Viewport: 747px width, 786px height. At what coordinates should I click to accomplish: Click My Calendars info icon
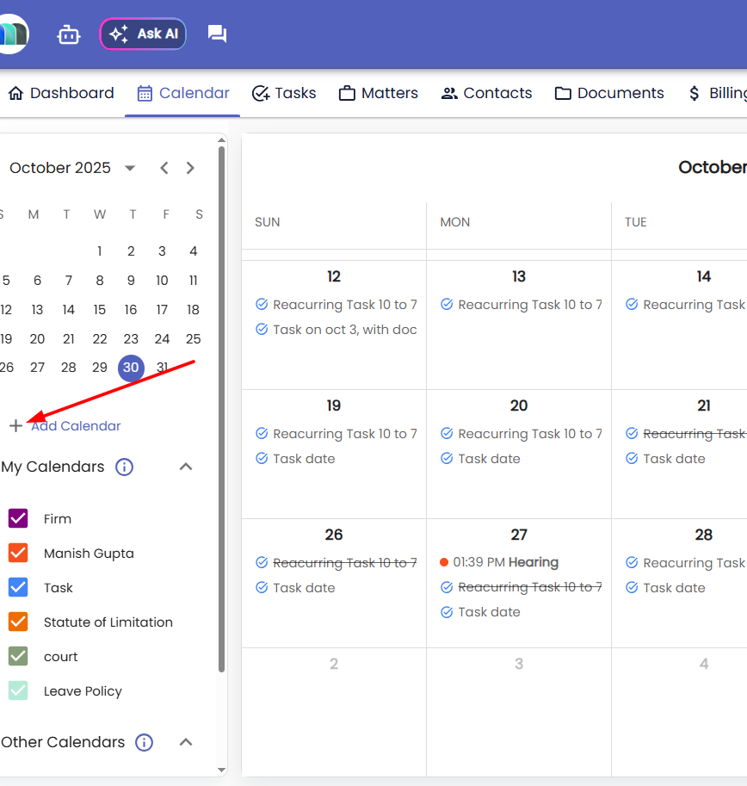click(125, 467)
